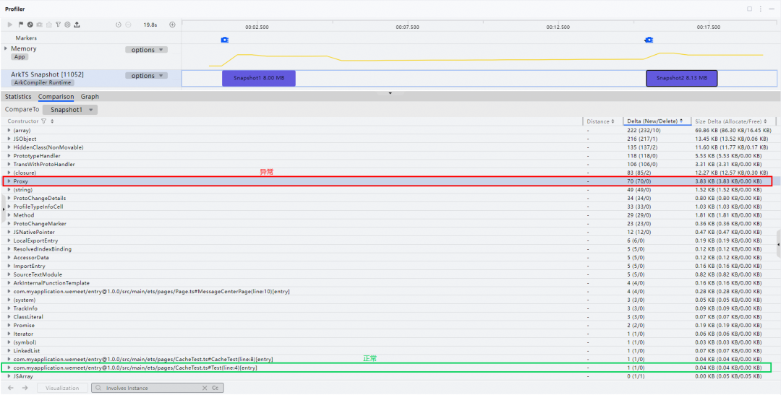Expand the Proxy row
The height and width of the screenshot is (395, 781).
coord(9,181)
